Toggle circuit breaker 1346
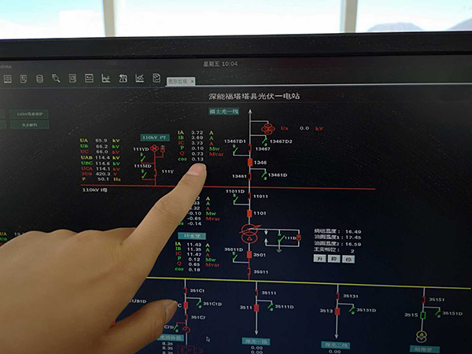The width and height of the screenshot is (472, 354). (250, 163)
